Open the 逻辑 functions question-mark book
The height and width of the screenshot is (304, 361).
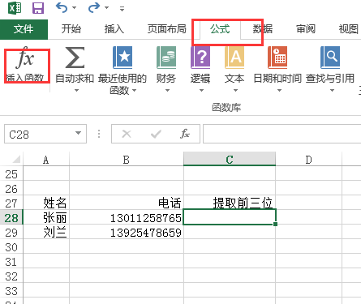point(200,58)
